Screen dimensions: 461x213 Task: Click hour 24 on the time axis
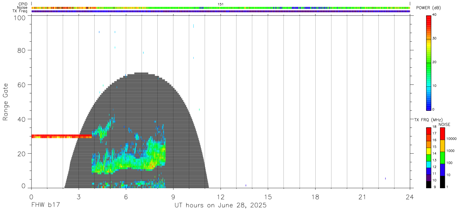pos(410,197)
